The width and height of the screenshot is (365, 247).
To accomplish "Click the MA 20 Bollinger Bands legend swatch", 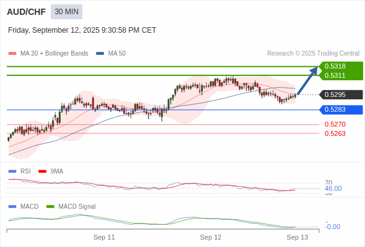I will [12, 54].
